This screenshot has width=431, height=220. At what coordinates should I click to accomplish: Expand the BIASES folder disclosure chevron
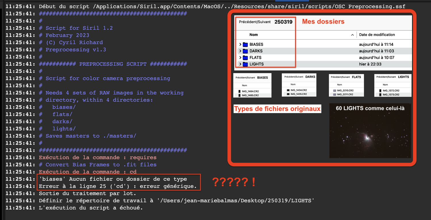(240, 44)
